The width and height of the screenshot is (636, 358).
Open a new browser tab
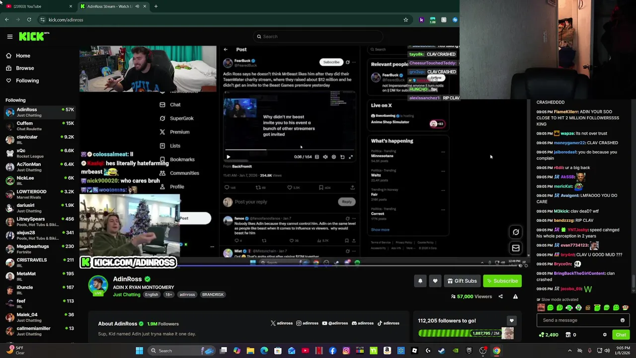(156, 6)
